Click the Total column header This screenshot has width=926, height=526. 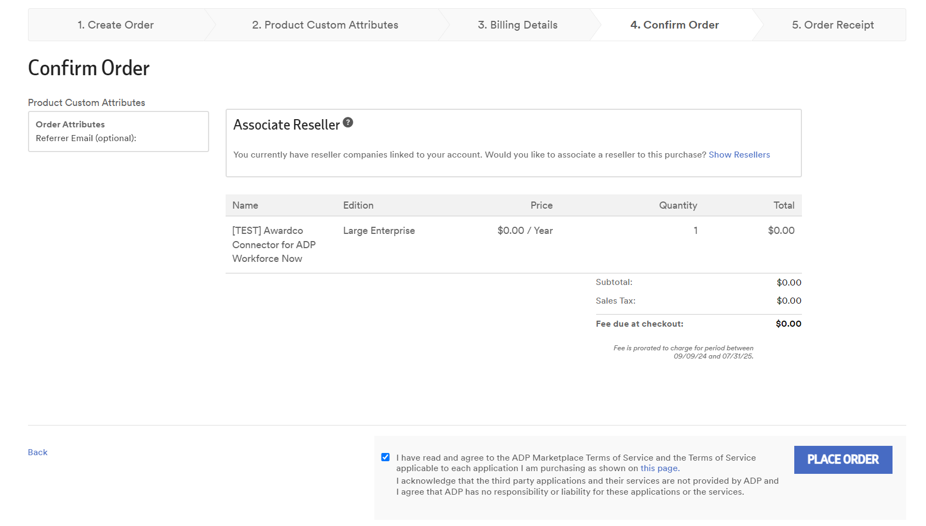click(x=783, y=205)
